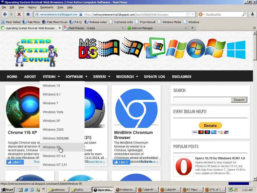Stop page loading with red X button
257x193 pixels.
click(x=19, y=14)
